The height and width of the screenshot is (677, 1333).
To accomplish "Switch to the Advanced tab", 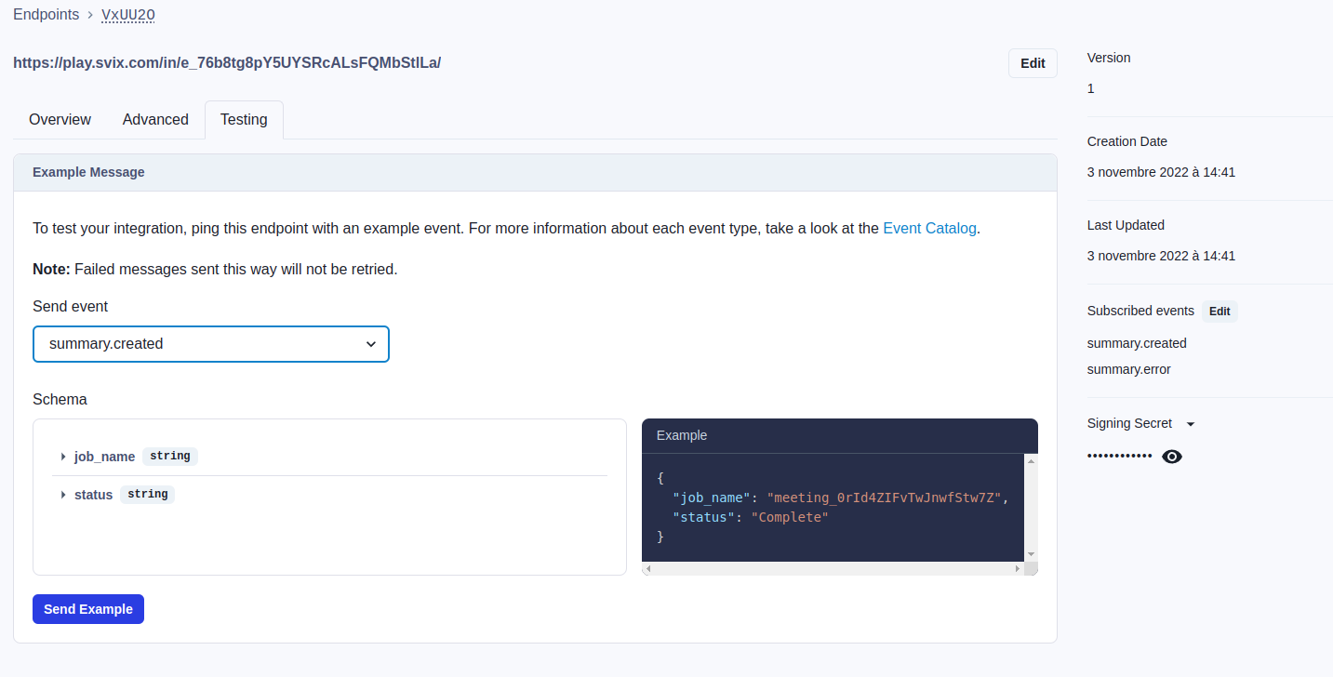I will point(155,119).
